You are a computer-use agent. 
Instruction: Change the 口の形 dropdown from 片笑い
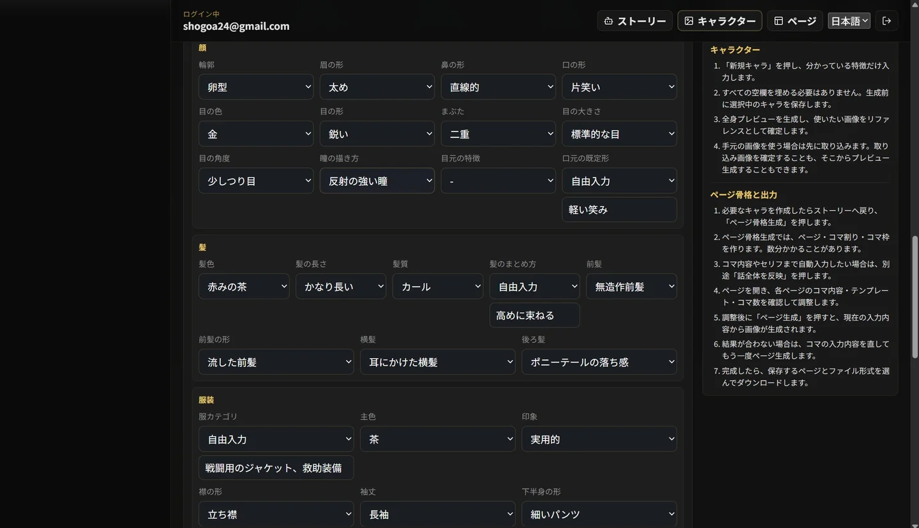[620, 87]
